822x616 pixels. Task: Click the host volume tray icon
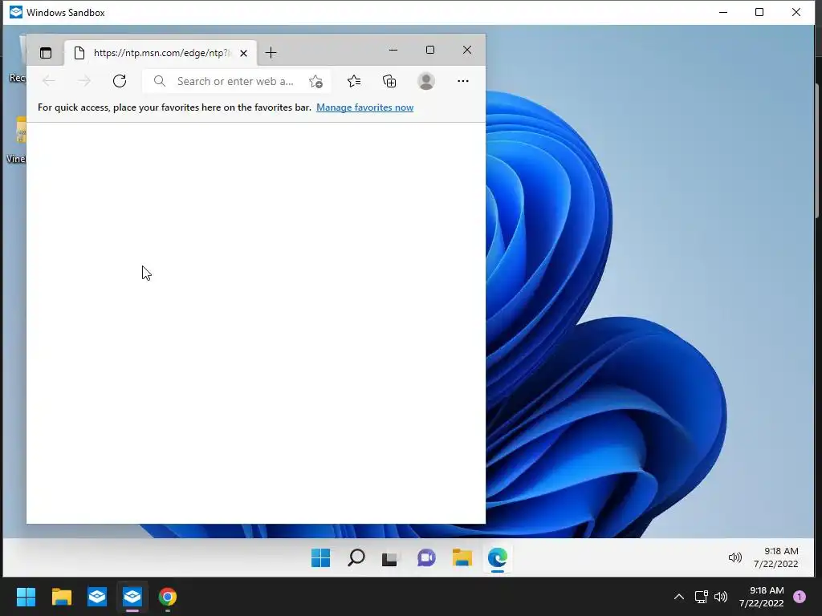tap(722, 597)
